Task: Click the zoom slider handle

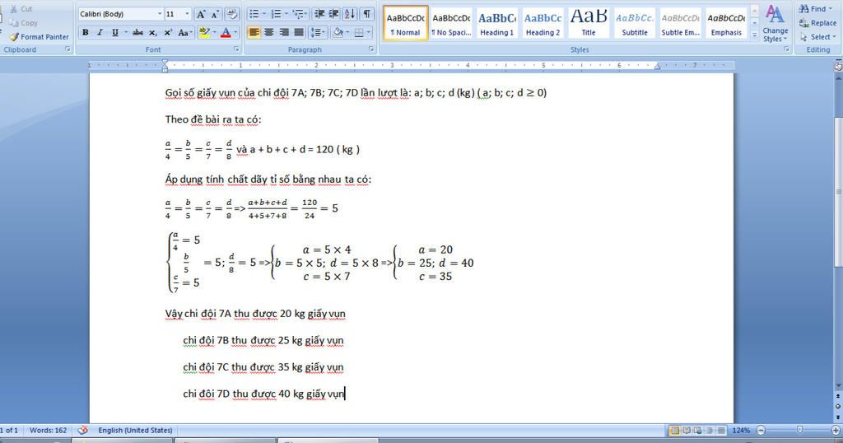Action: [799, 430]
